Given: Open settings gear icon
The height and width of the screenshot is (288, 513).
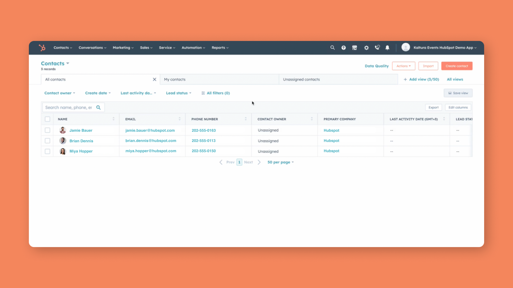Looking at the screenshot, I should tap(366, 48).
